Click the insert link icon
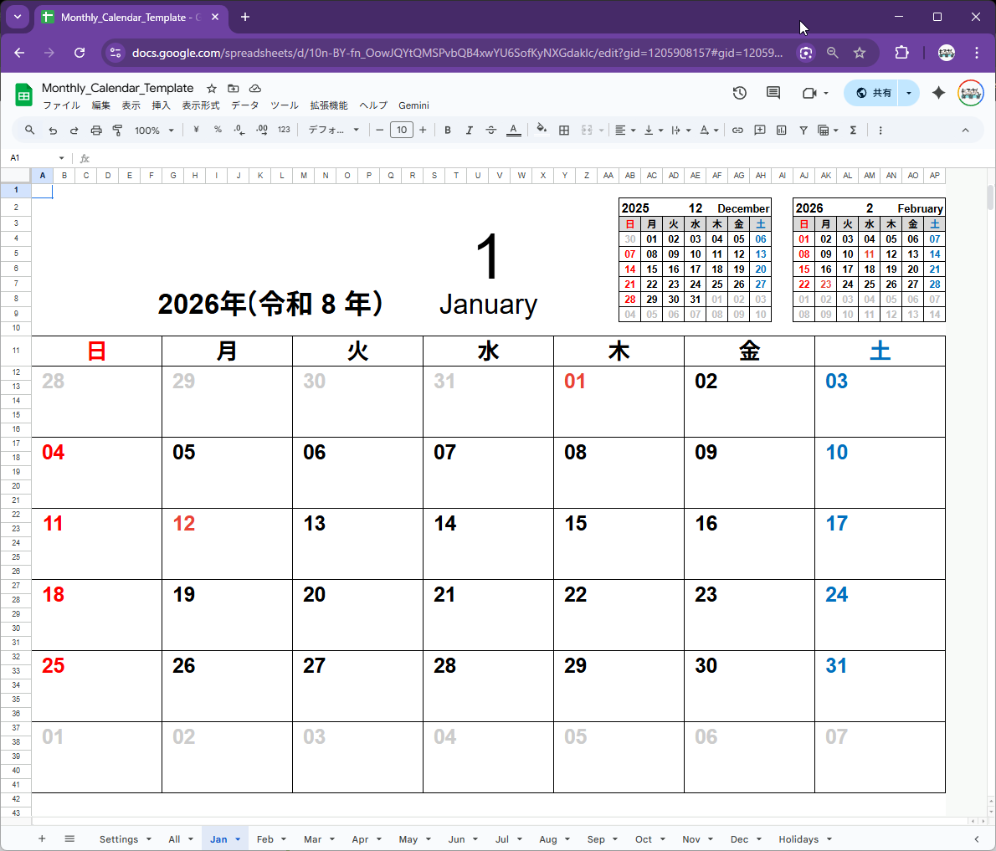This screenshot has width=996, height=851. point(737,130)
